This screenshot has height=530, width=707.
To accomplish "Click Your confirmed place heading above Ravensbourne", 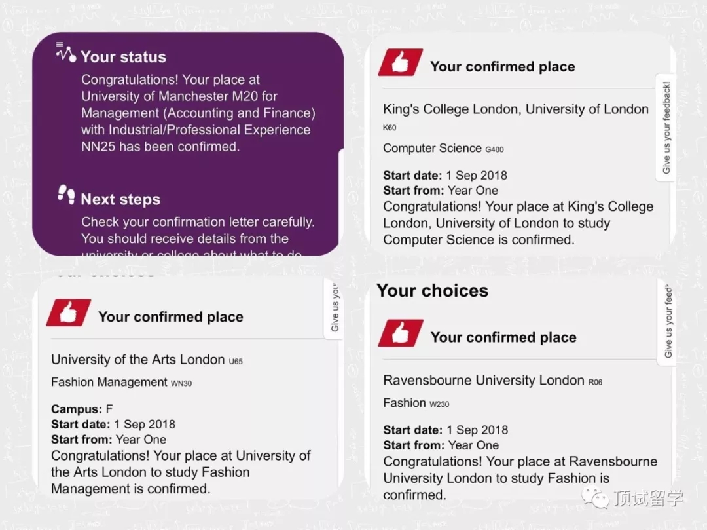I will click(503, 337).
